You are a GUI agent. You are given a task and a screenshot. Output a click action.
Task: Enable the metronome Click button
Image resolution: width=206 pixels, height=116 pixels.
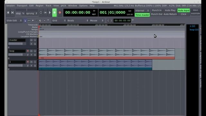183,14
